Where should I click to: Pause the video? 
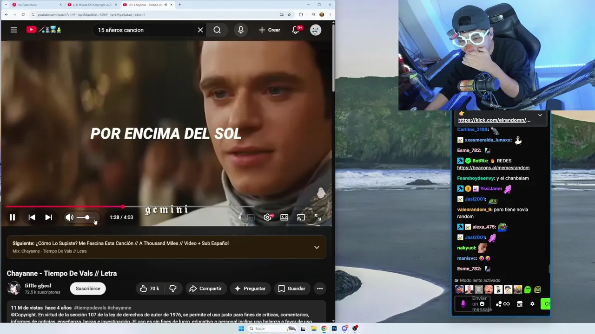13,217
